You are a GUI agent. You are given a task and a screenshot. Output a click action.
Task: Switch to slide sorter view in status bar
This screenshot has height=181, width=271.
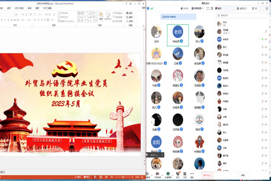point(101,177)
